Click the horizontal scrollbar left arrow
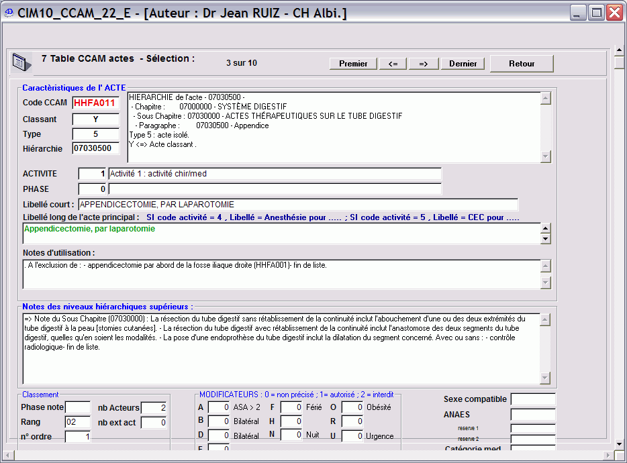This screenshot has height=463, width=627. tap(9, 455)
